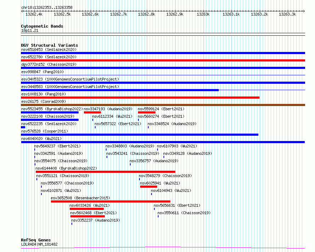Open nsv5657322 (Ebert2021) variant

point(118,124)
